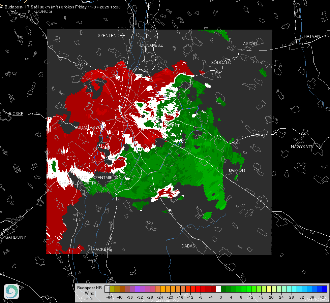The image size is (330, 303).
Task: Click the 40 legend value
Action: click(x=322, y=297)
